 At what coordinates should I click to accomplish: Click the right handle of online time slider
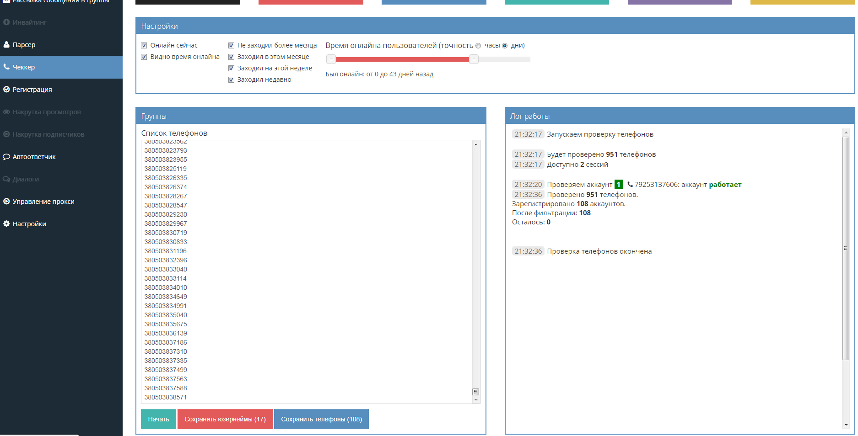pyautogui.click(x=474, y=59)
